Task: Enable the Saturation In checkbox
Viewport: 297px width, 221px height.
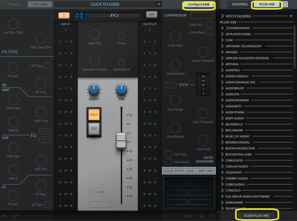Action: click(121, 62)
